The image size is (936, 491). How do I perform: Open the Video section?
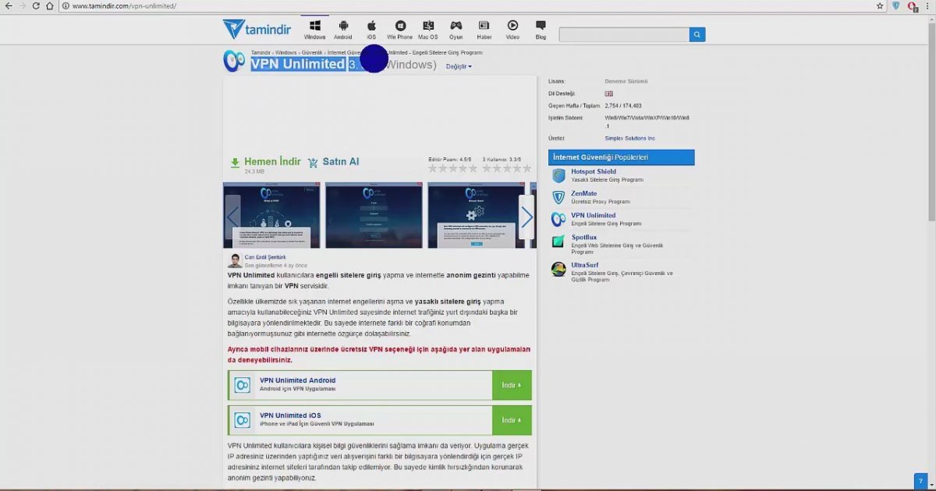(x=512, y=30)
